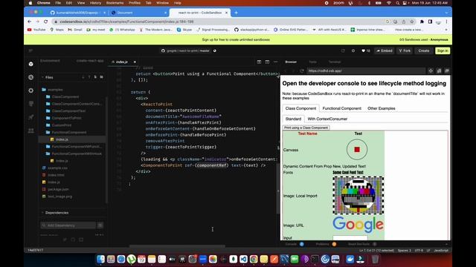476x267 pixels.
Task: Click the heart like icon
Action: tap(364, 51)
